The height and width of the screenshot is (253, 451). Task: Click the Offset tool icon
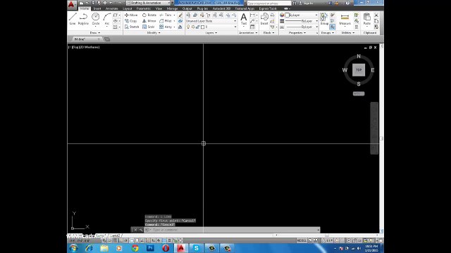click(180, 27)
